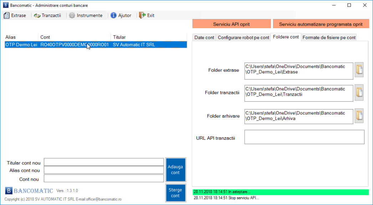Viewport: 373px width, 205px height.
Task: Click the Folder tranzactii path box
Action: click(299, 93)
